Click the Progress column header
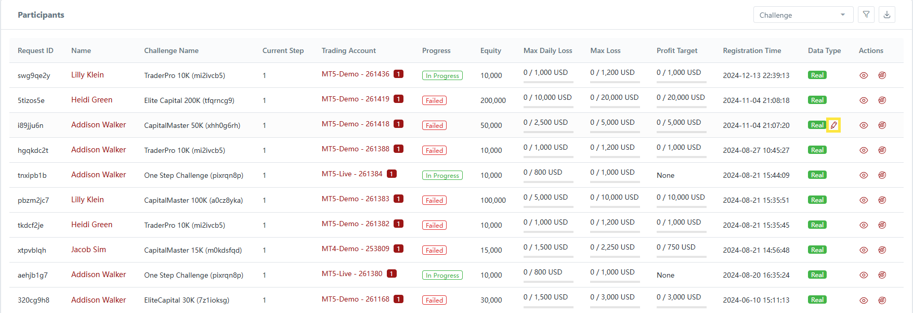Viewport: 913px width, 313px height. click(436, 50)
